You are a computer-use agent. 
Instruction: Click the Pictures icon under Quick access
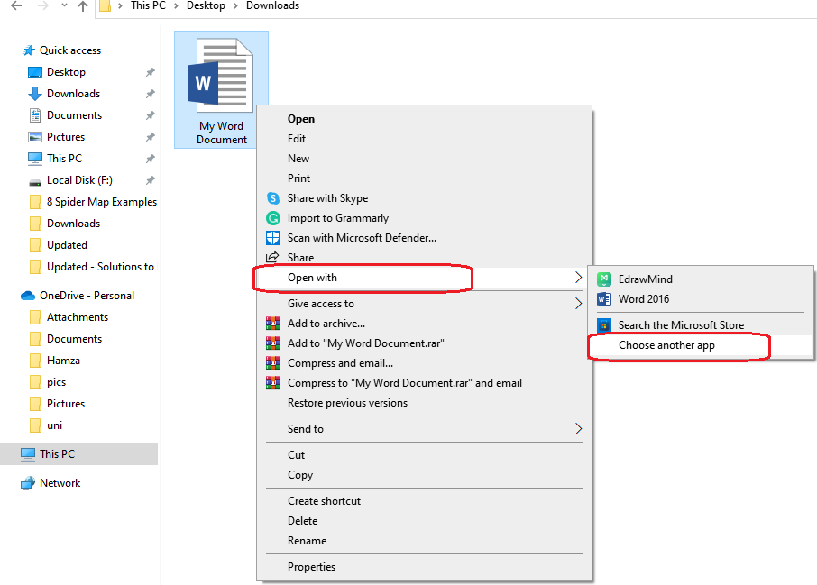pyautogui.click(x=35, y=137)
